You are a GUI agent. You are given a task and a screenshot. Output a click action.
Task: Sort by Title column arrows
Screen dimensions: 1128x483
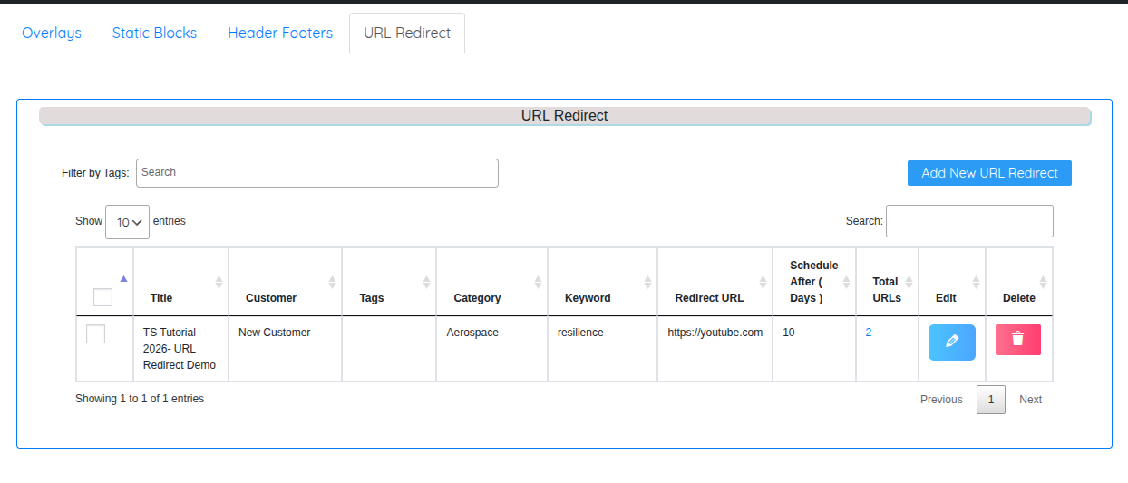219,282
